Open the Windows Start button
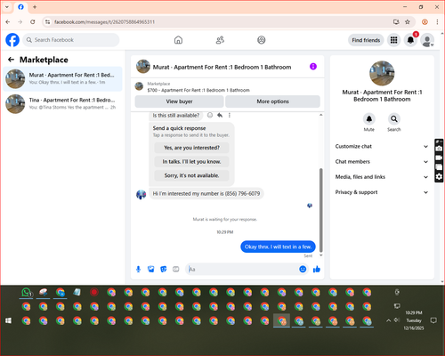 pos(9,320)
